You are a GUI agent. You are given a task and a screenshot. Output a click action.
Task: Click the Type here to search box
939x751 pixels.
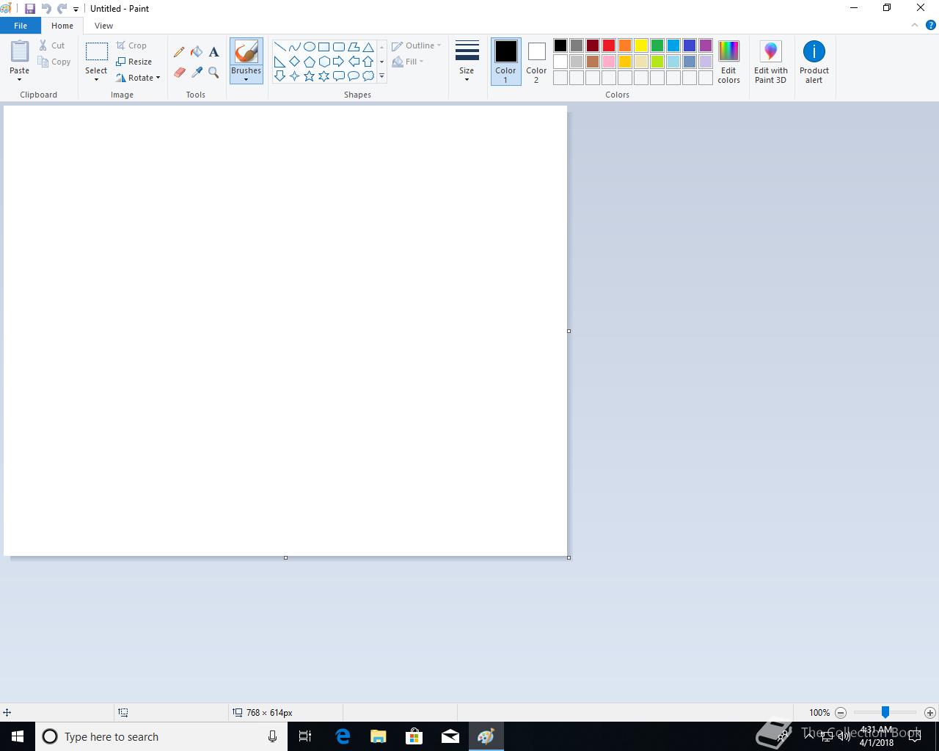[161, 736]
